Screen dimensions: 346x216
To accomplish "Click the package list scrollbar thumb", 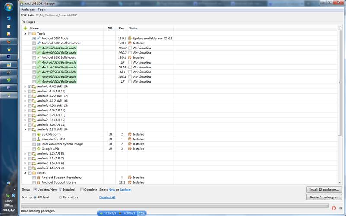I will [340, 83].
